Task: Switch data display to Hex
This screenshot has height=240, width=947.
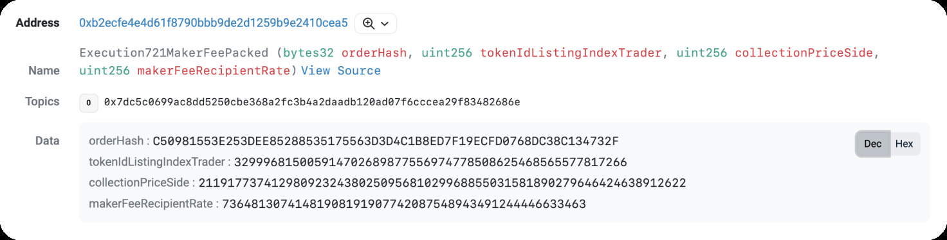Action: point(905,144)
